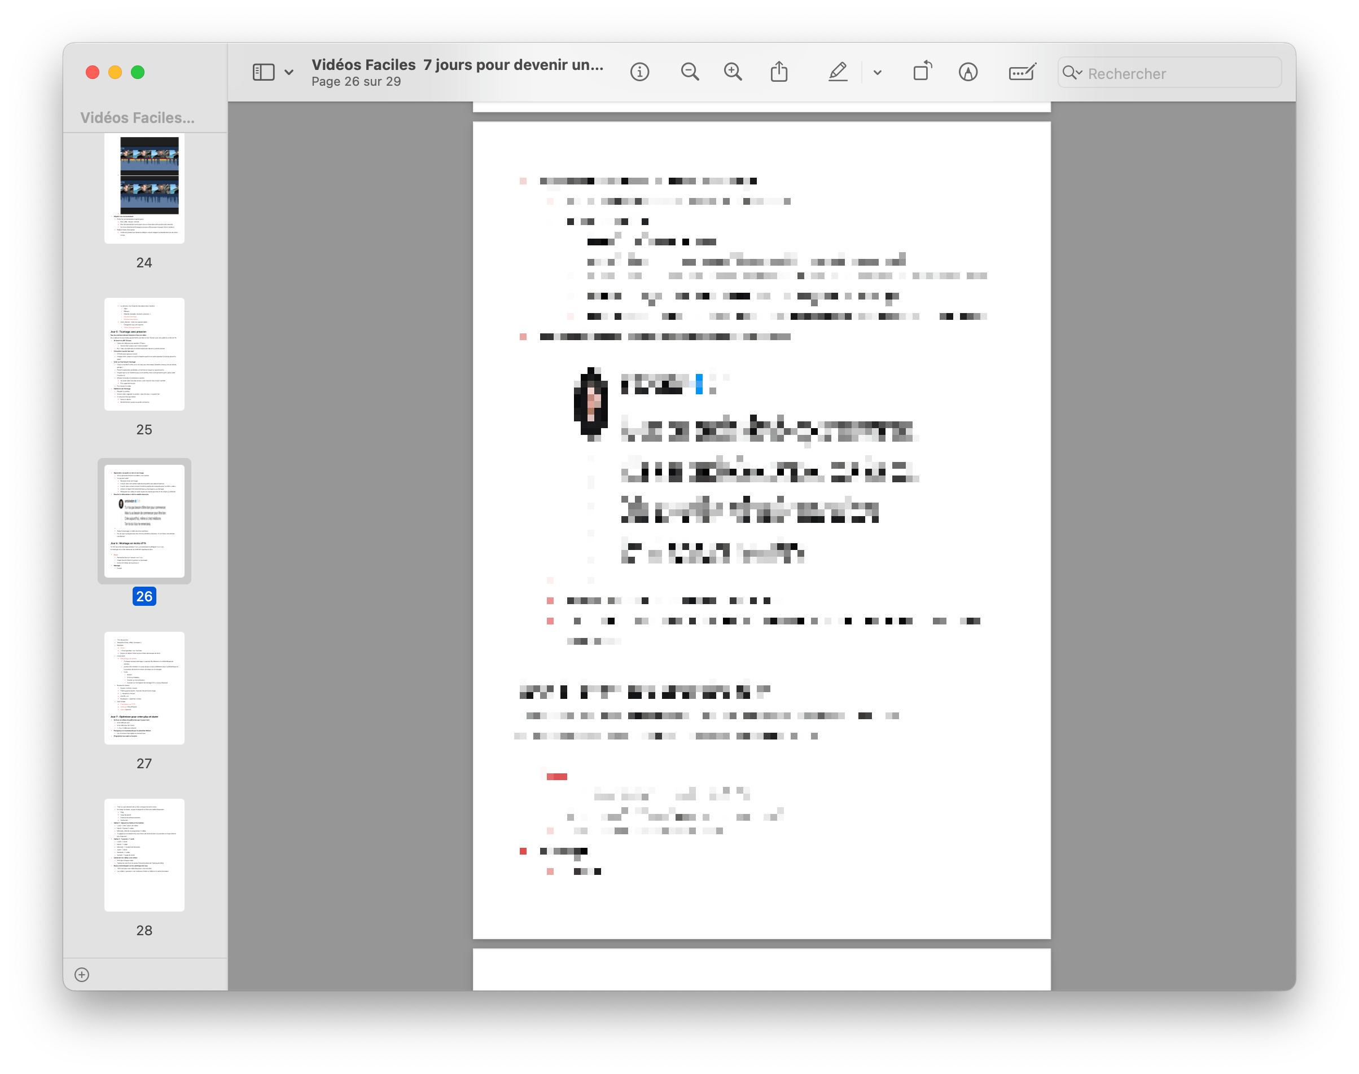Open the search options magnifier dropdown
Image resolution: width=1359 pixels, height=1074 pixels.
[x=1072, y=73]
